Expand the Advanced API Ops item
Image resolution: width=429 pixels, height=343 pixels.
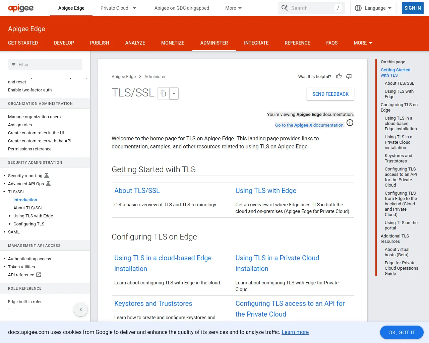tap(4, 184)
